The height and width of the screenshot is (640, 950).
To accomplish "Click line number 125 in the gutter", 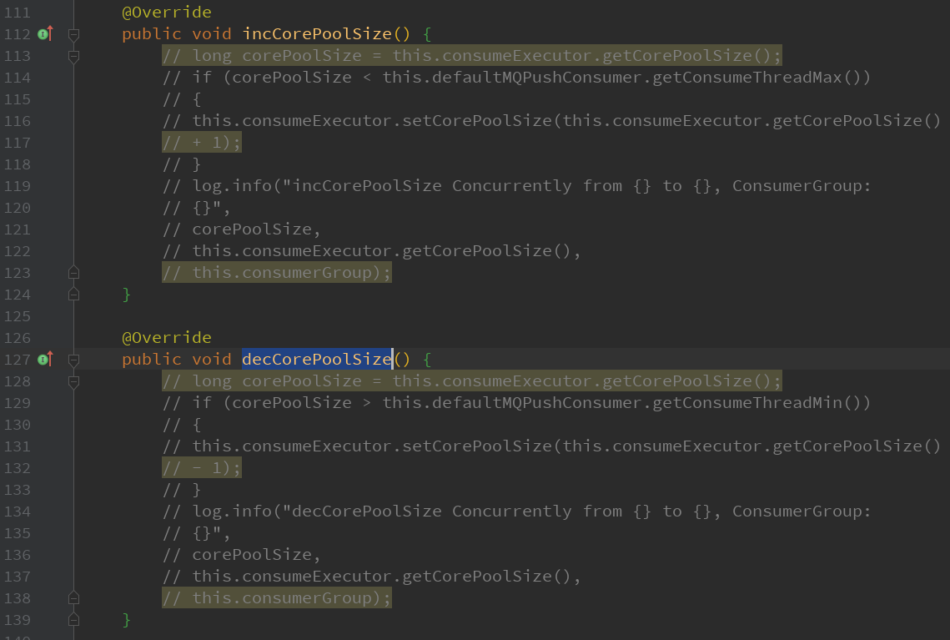I will 17,316.
